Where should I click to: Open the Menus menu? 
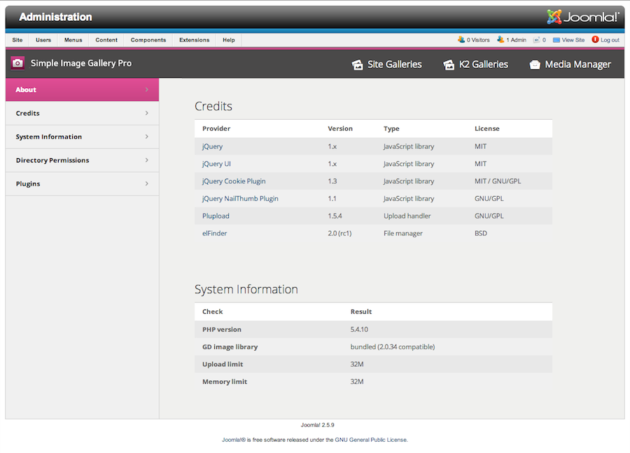coord(73,40)
